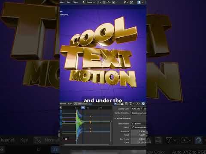Open the pivot point selector
The height and width of the screenshot is (154, 206).
99,2
